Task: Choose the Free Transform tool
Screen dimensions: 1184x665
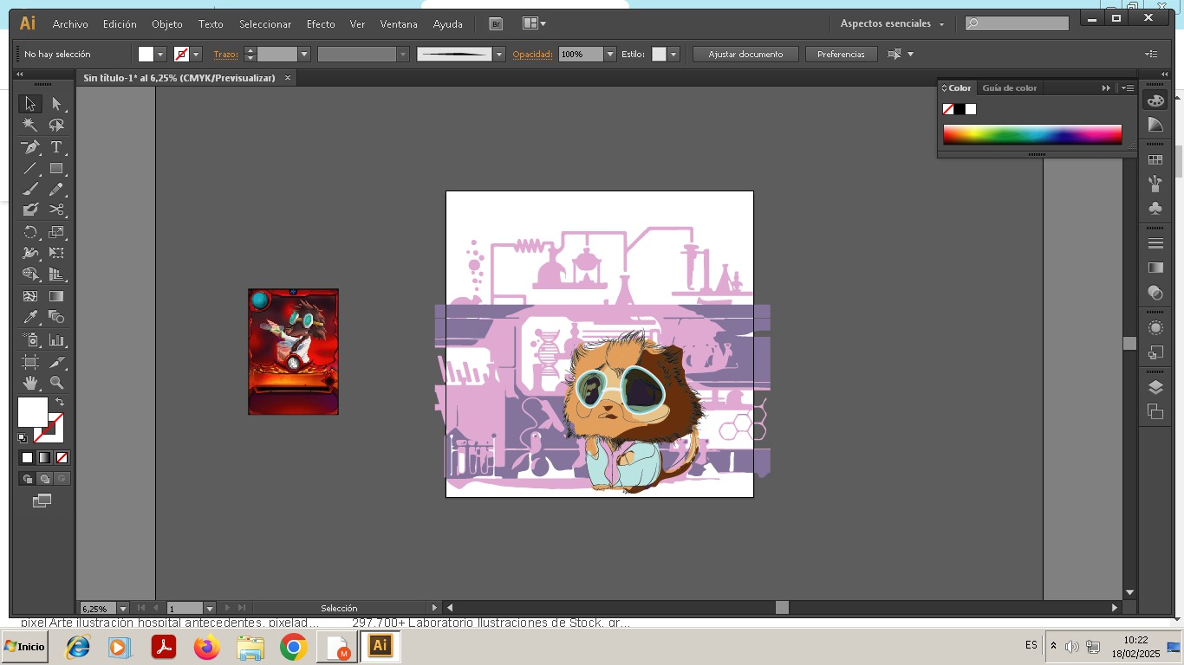Action: tap(56, 253)
